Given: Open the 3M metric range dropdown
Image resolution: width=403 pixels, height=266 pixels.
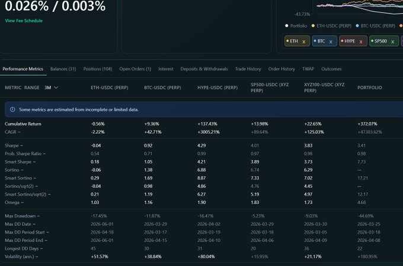Looking at the screenshot, I should 51,87.
